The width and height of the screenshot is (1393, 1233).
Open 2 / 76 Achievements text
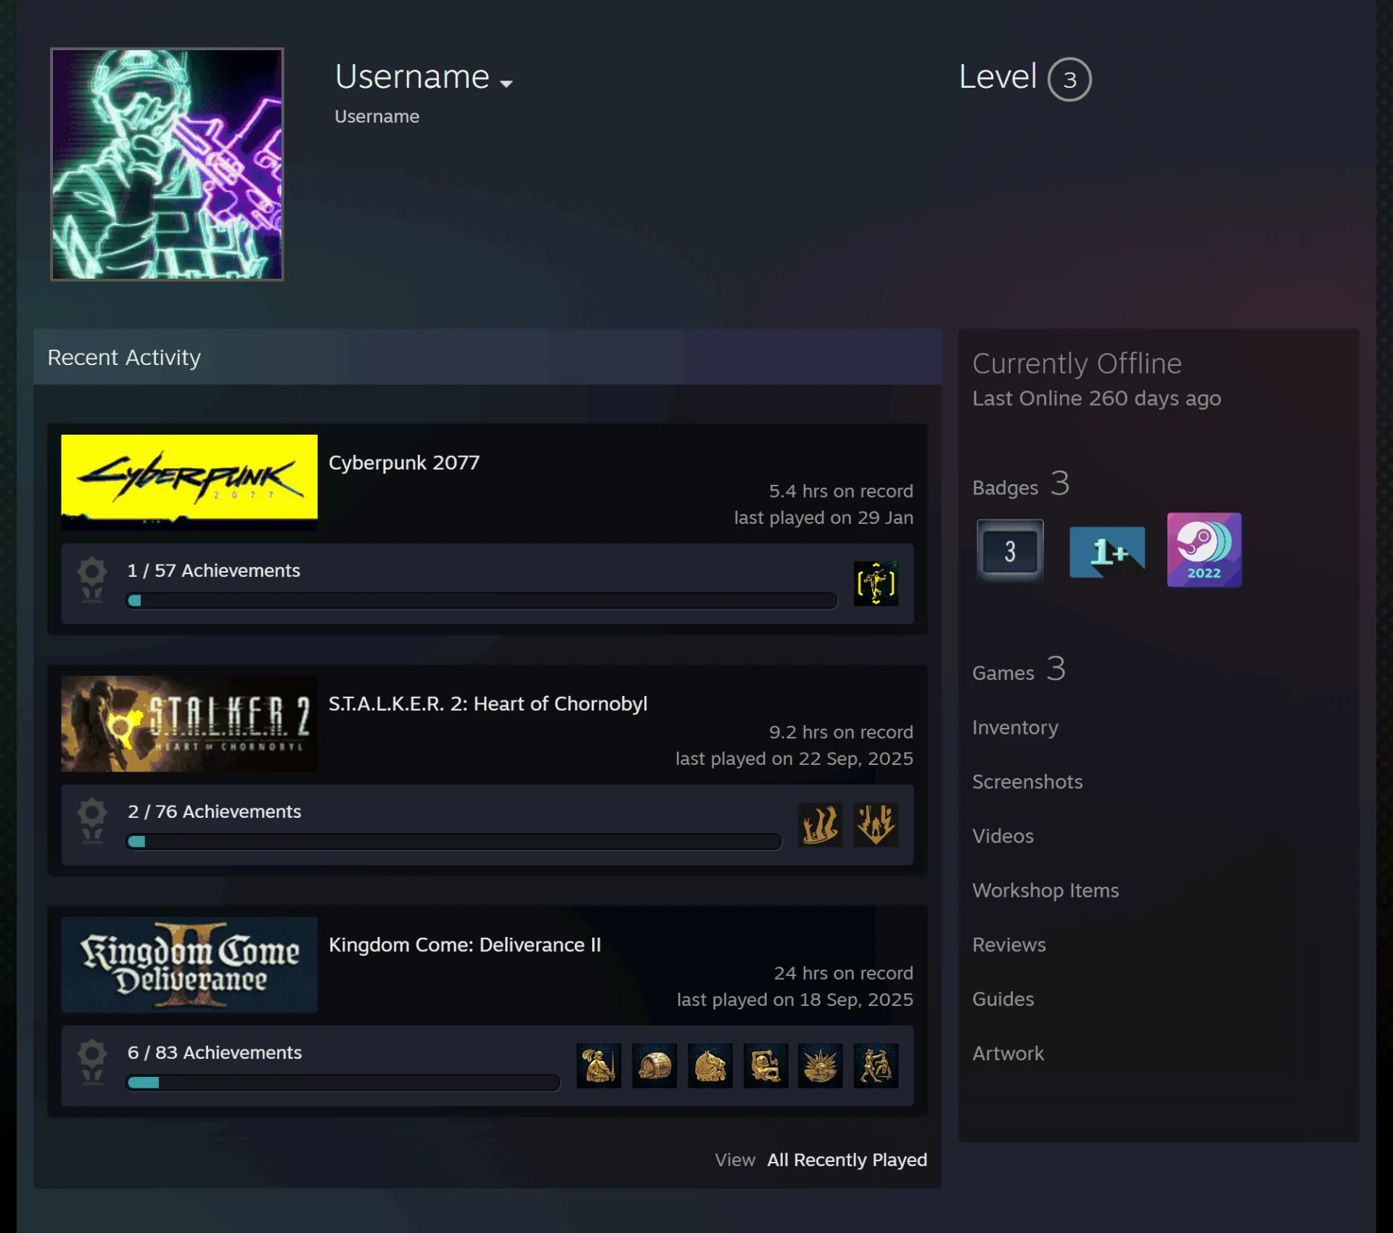click(x=214, y=811)
